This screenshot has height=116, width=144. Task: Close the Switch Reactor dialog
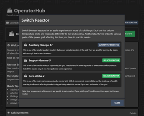[117, 103]
